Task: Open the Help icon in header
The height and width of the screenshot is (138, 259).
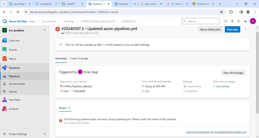Action: (x=239, y=21)
